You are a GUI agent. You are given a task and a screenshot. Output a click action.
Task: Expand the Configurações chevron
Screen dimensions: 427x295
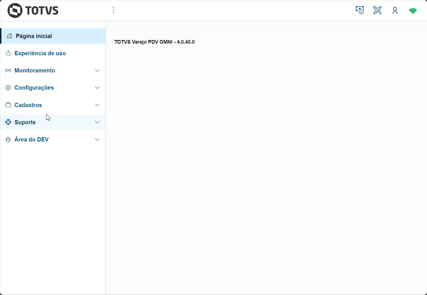pos(97,88)
